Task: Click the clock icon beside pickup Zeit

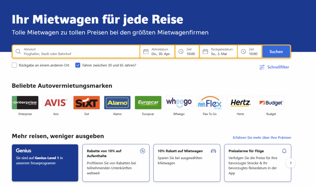Action: pos(181,51)
